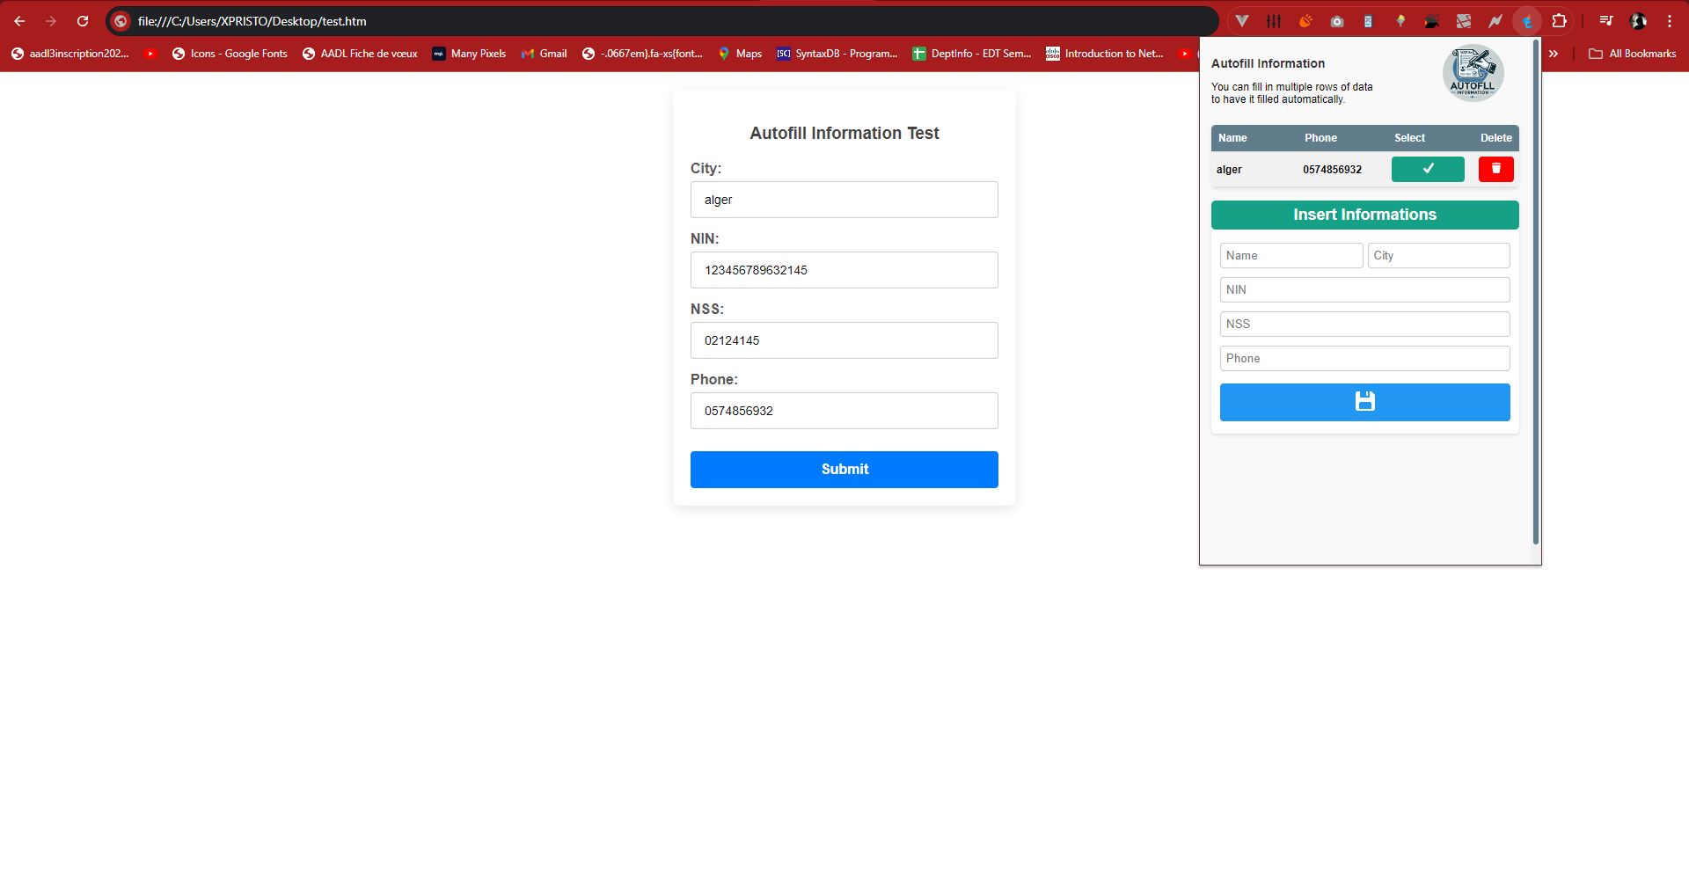Open the Maps bookmark
This screenshot has width=1689, height=876.
point(740,54)
